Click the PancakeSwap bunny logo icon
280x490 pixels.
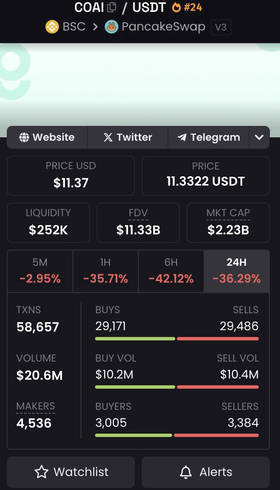[112, 27]
